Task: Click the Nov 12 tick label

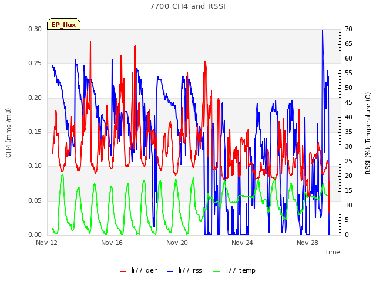Action: point(46,243)
